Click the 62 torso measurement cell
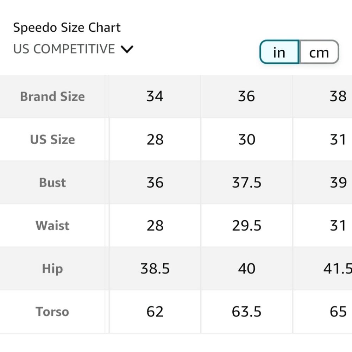 click(x=155, y=312)
